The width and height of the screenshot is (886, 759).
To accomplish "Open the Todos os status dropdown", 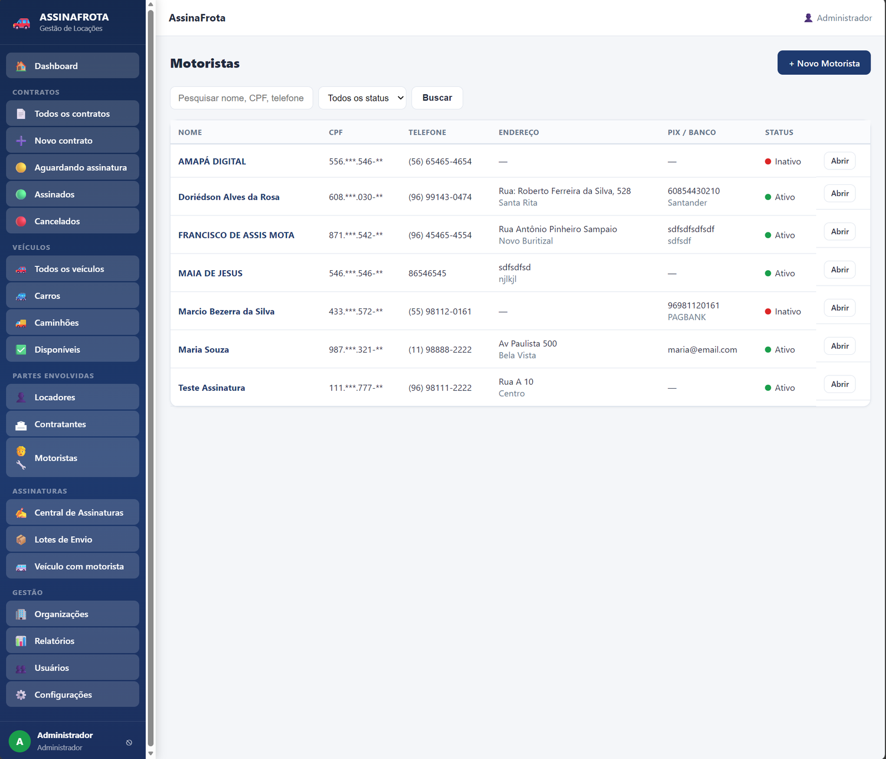I will tap(362, 98).
